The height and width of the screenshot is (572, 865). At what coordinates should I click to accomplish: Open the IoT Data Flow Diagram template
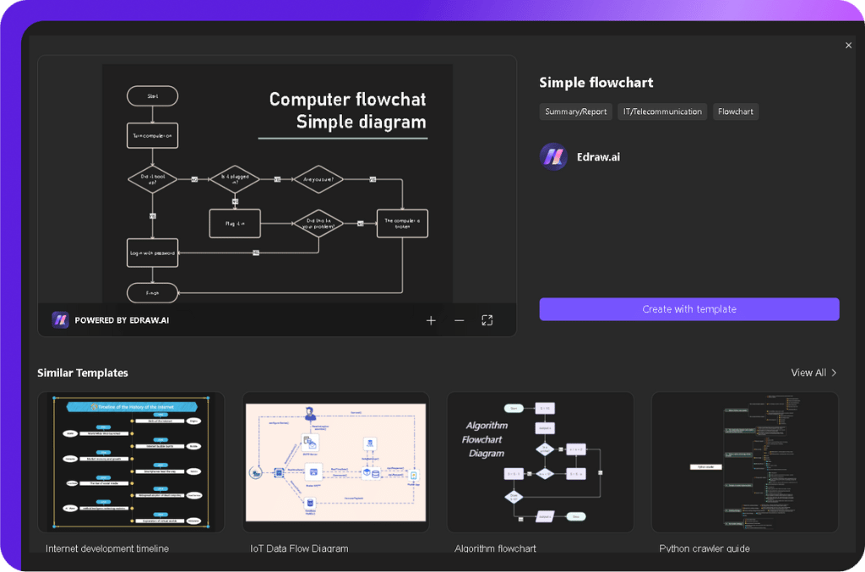tap(335, 461)
